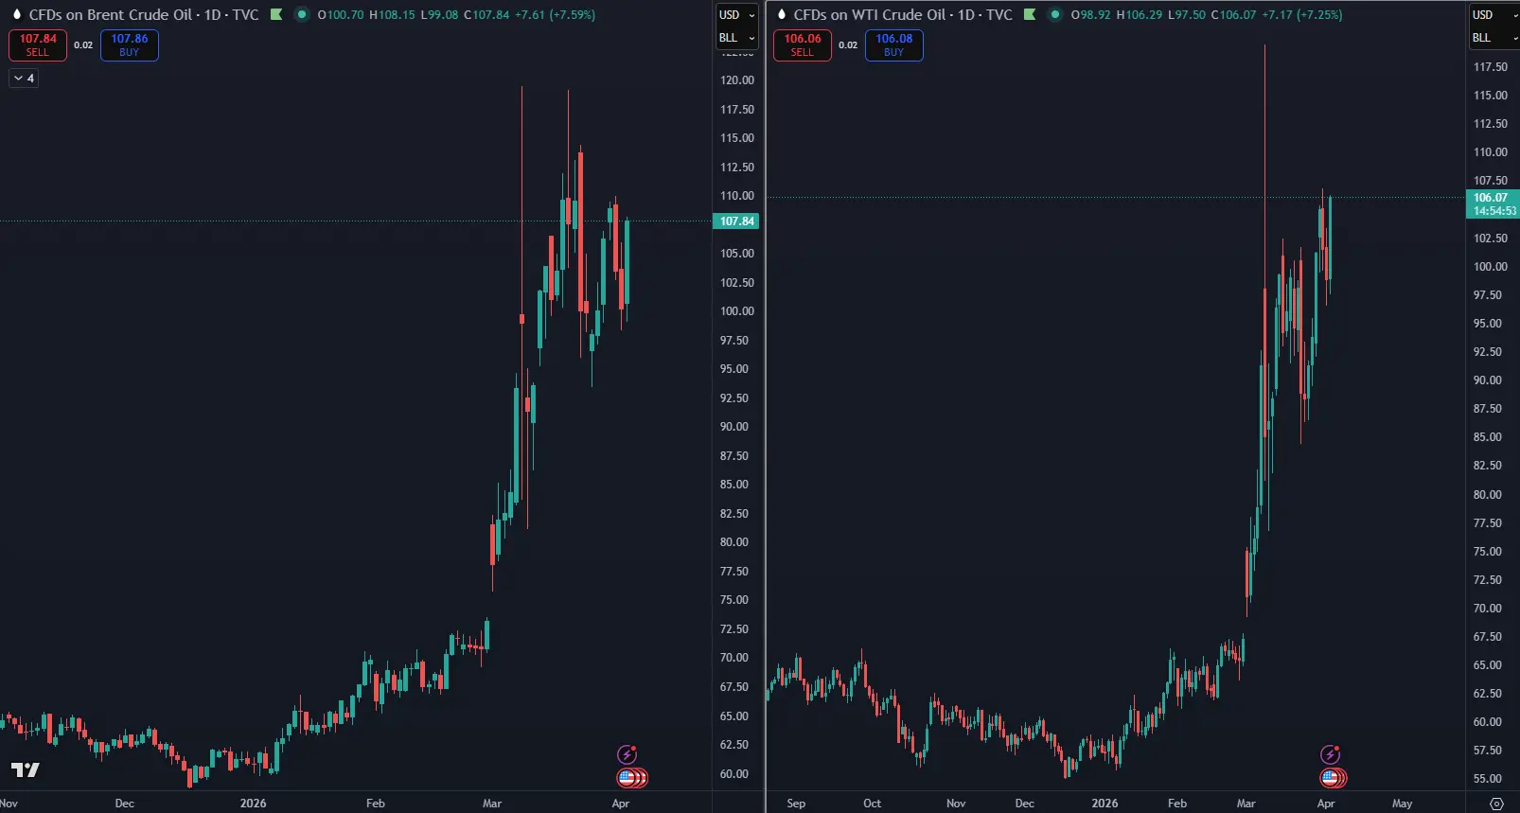Viewport: 1520px width, 813px height.
Task: Open the BLL unit dropdown on WTI chart
Action: pyautogui.click(x=1493, y=38)
